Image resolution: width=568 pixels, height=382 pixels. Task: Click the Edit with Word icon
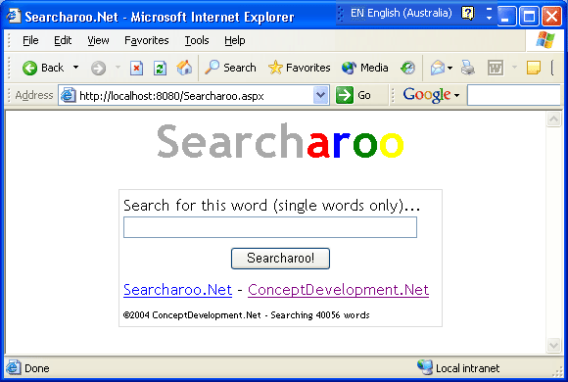pos(496,68)
